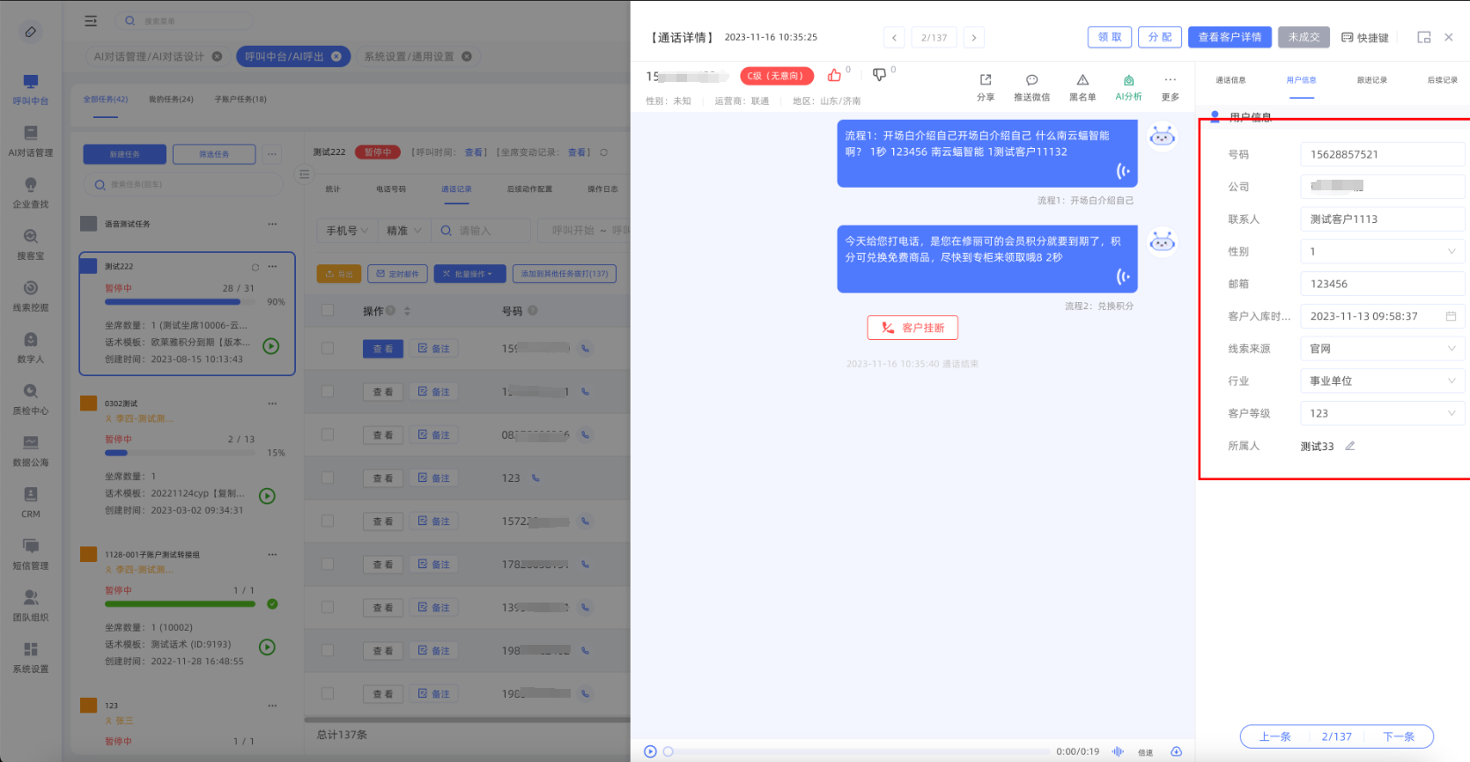
Task: Click the 下一条 next record button
Action: (1398, 736)
